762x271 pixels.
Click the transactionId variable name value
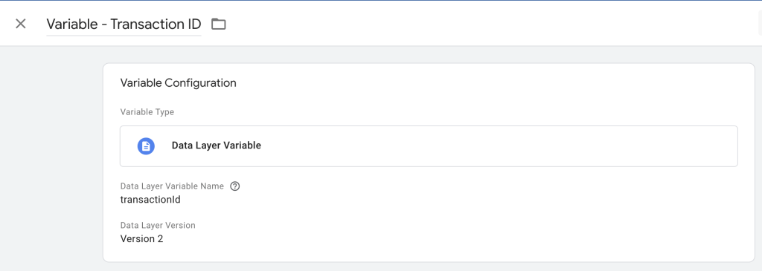click(150, 199)
